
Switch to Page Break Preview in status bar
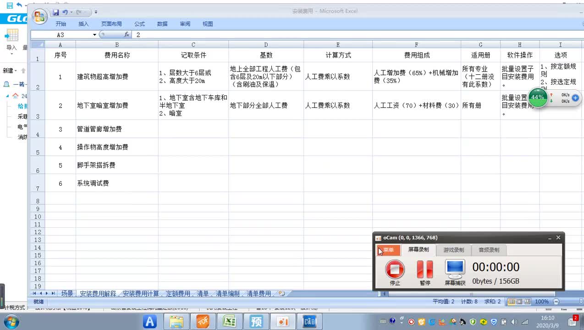[x=527, y=302]
